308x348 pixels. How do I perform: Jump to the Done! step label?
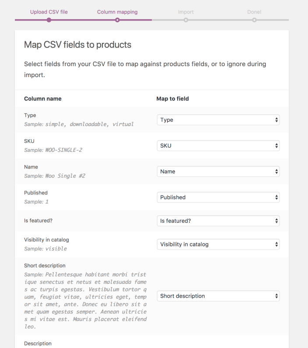point(254,12)
